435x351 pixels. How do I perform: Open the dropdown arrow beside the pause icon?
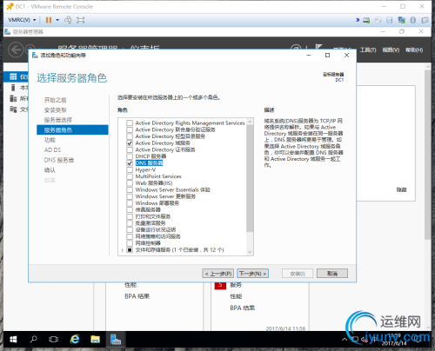[x=57, y=20]
